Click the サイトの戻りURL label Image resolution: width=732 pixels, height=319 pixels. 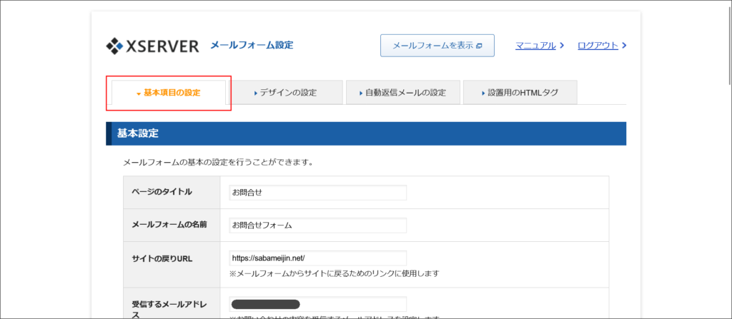pyautogui.click(x=162, y=259)
